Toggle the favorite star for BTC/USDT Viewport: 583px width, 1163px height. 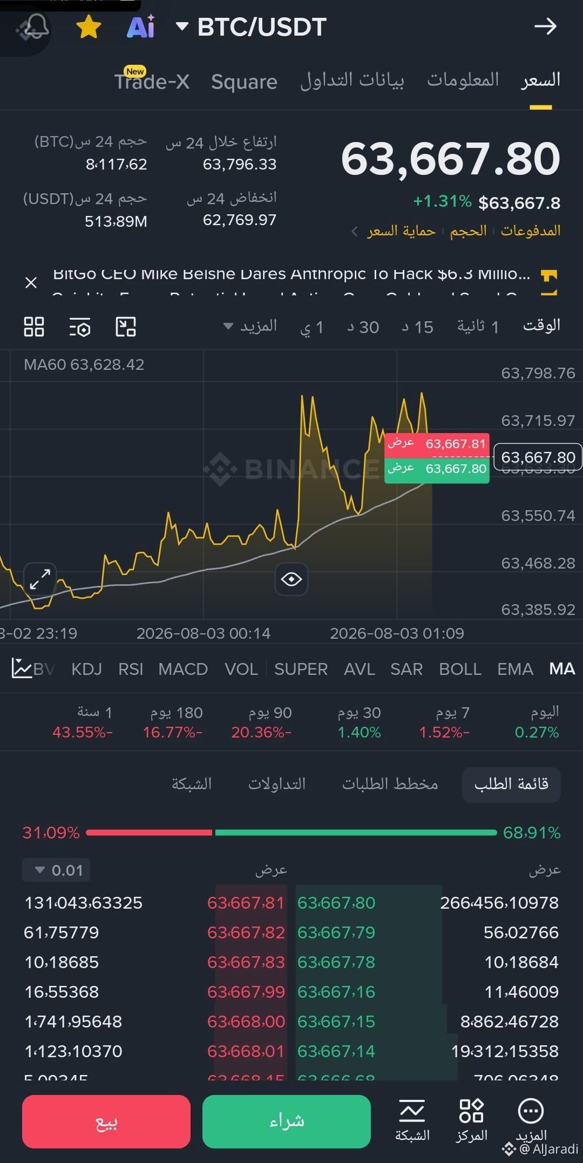click(89, 26)
